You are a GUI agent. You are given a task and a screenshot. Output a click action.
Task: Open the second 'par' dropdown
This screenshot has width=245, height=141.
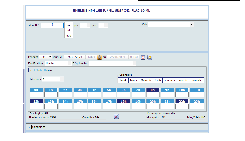[106, 25]
